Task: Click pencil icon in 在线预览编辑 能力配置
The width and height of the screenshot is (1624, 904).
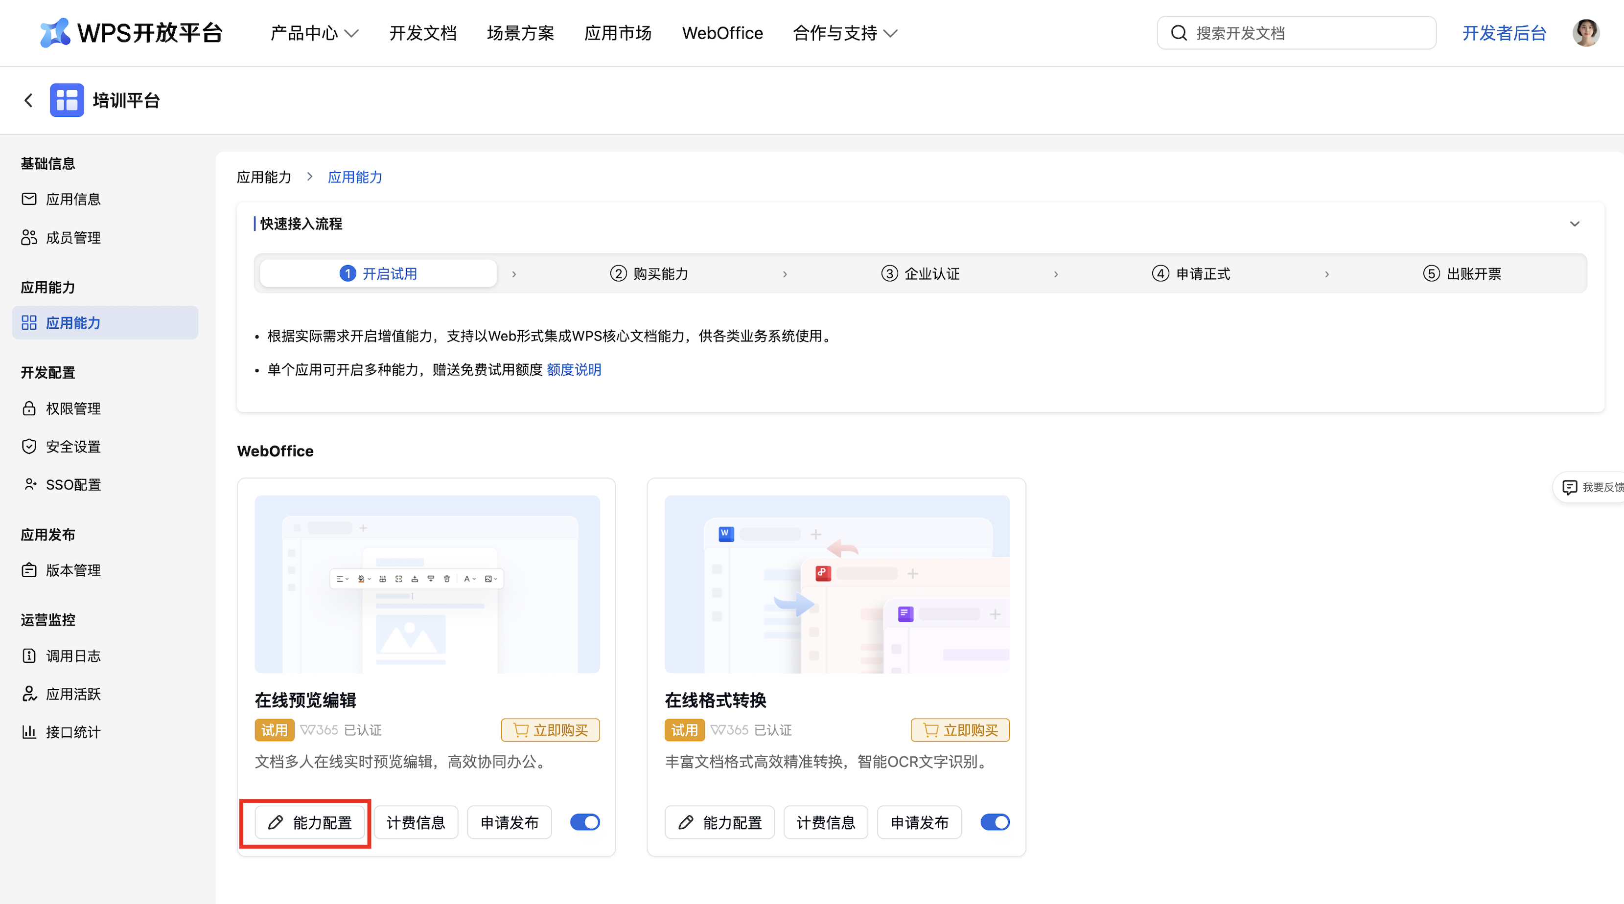Action: [276, 822]
